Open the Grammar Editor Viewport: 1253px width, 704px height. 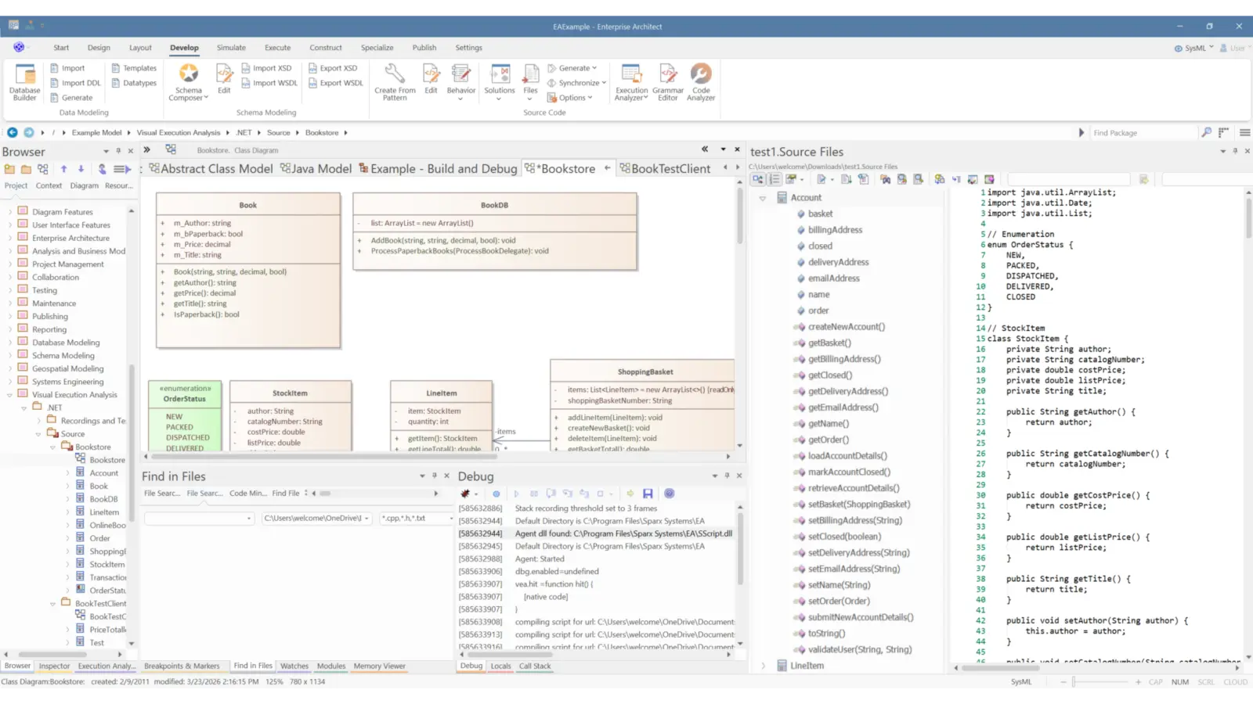[x=668, y=82]
